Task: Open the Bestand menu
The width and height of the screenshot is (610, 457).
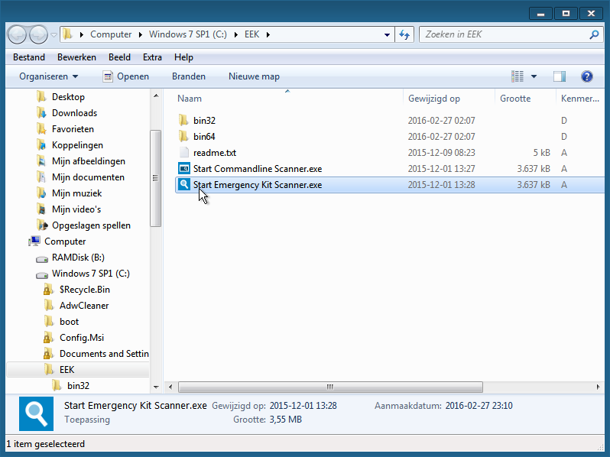Action: (29, 57)
